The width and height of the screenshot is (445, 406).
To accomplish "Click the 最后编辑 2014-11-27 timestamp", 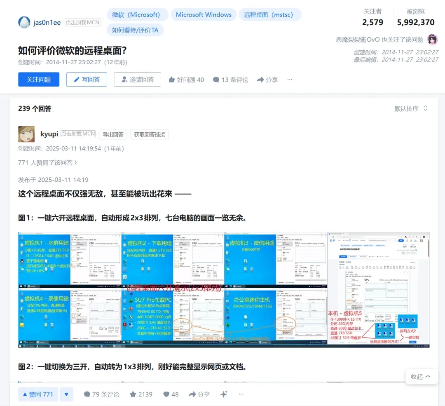I will tap(396, 60).
